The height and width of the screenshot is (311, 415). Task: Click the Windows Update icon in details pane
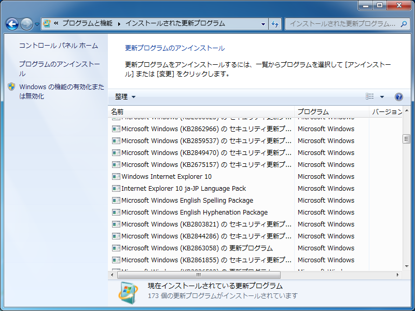[x=128, y=293]
